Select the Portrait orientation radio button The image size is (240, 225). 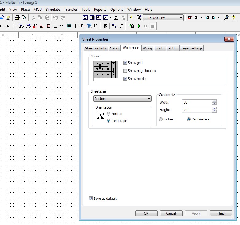pos(108,114)
